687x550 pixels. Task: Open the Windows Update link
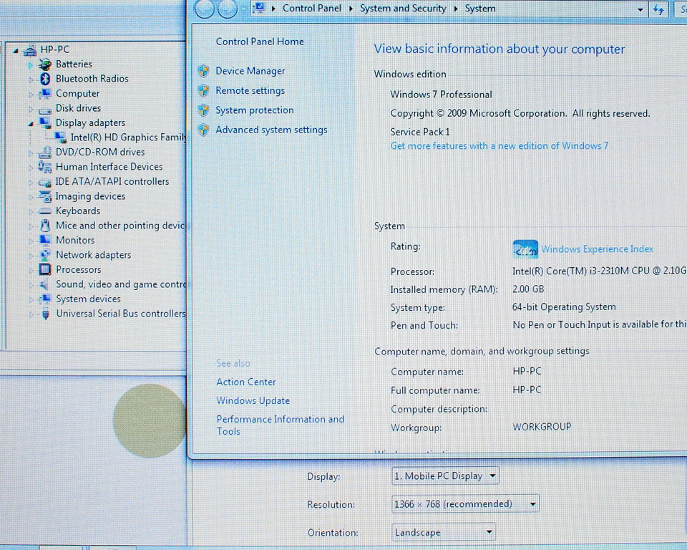coord(253,400)
